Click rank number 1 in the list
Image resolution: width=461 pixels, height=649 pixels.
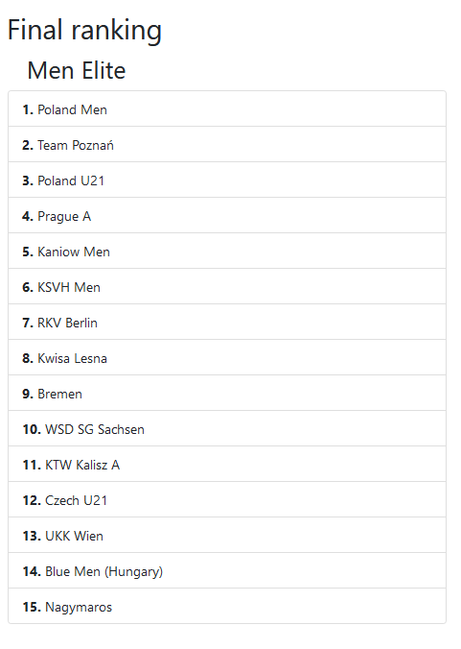[28, 109]
